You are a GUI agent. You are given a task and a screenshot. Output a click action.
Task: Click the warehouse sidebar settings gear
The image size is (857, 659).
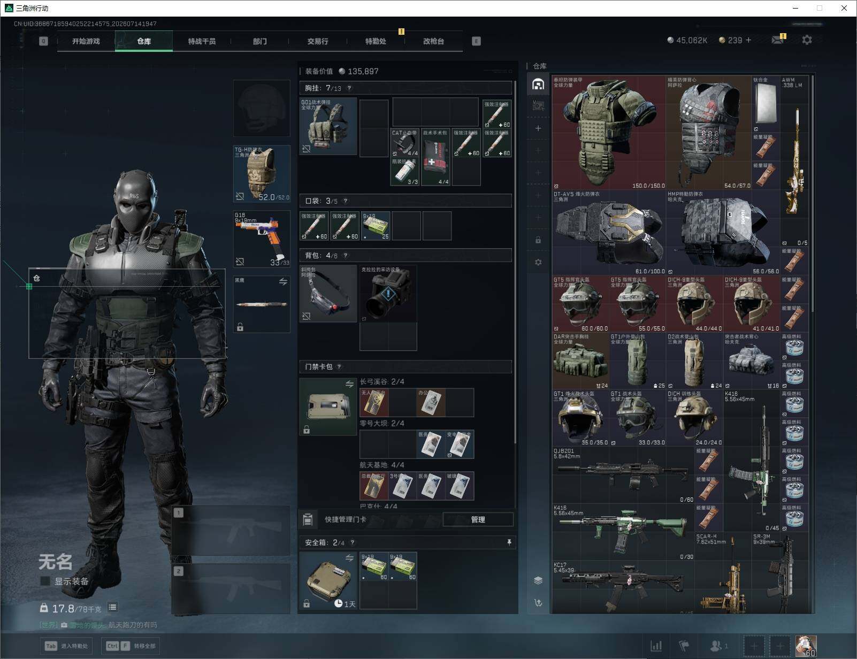click(x=538, y=262)
